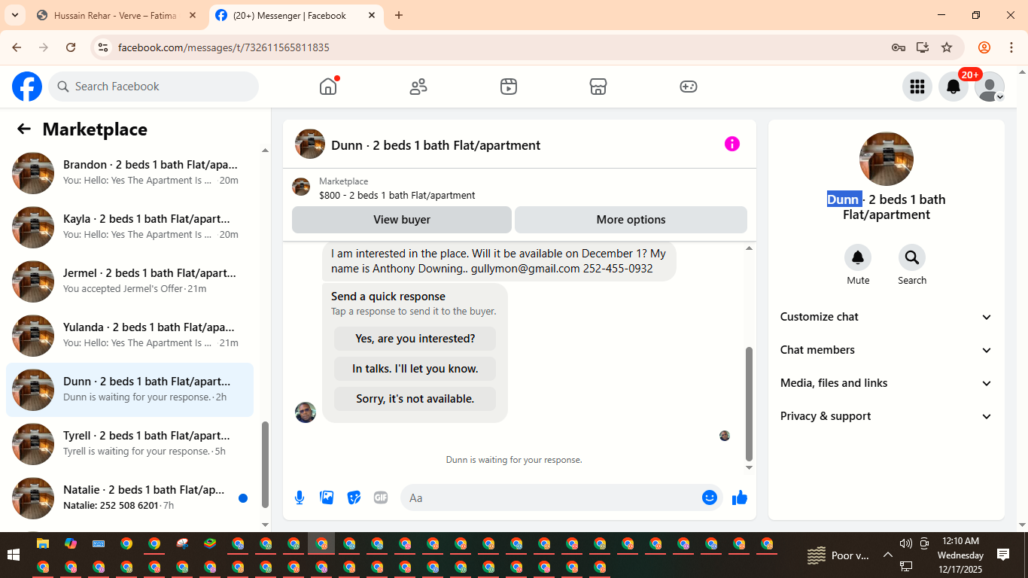The height and width of the screenshot is (578, 1028).
Task: Open the Chrome three-dot menu
Action: click(x=1011, y=47)
